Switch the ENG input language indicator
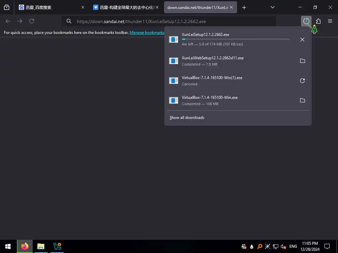338x253 pixels. tap(293, 246)
